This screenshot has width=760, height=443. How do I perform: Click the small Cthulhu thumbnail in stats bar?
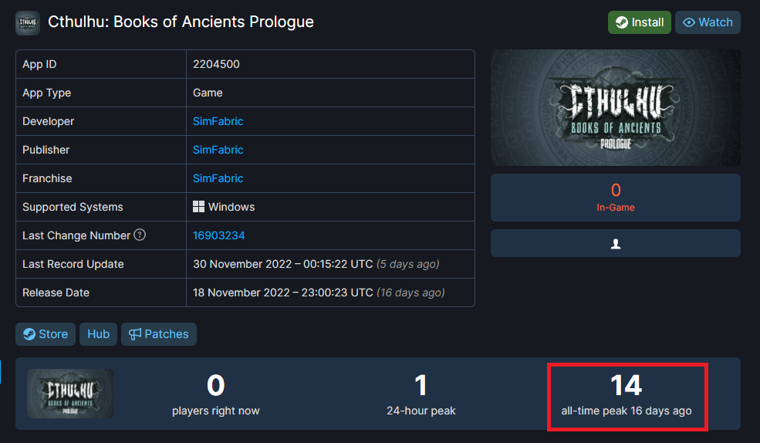point(70,394)
